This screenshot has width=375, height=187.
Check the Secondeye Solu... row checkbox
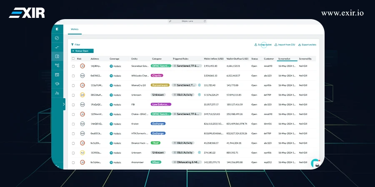coord(73,66)
